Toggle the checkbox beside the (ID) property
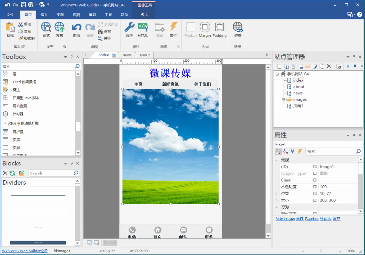The image size is (365, 255). [x=315, y=167]
